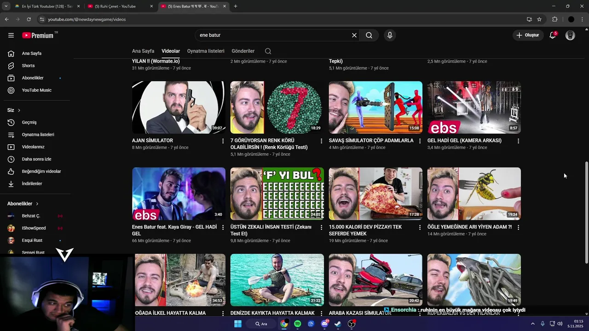The width and height of the screenshot is (589, 331).
Task: Reload the page in Chrome
Action: 29,19
